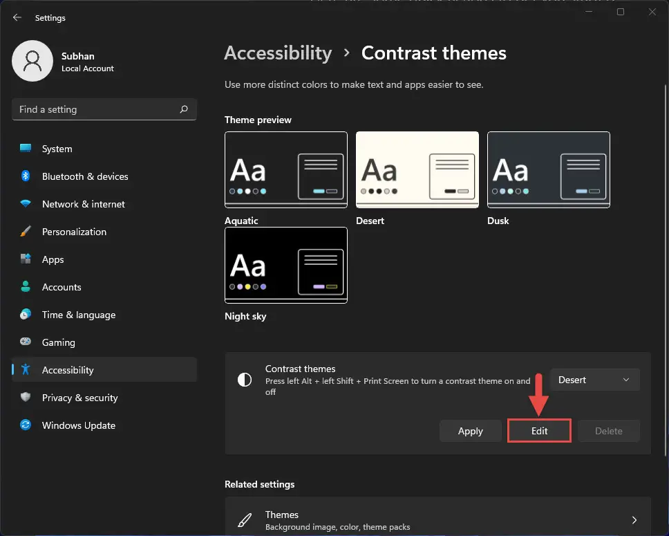This screenshot has height=536, width=669.
Task: Select the Aquatic theme preview
Action: (x=286, y=169)
